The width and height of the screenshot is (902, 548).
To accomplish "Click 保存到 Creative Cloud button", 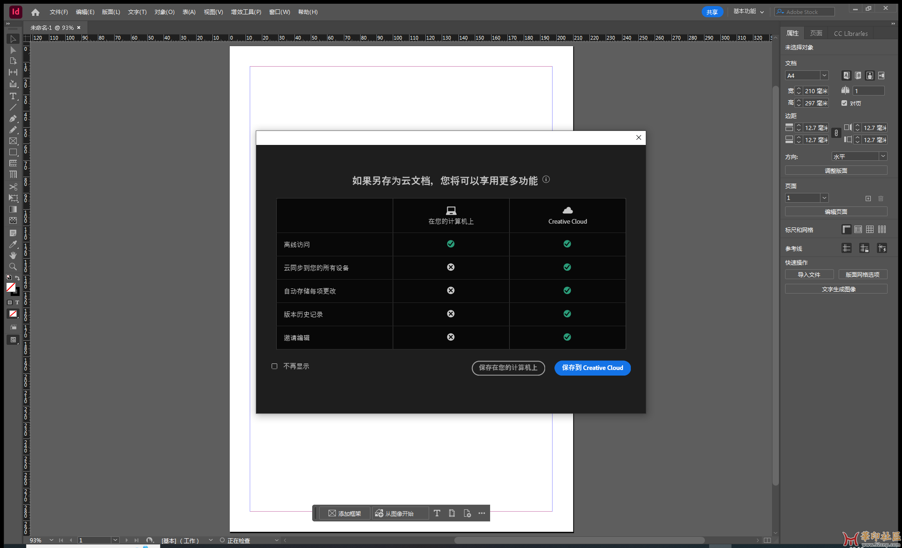I will click(593, 368).
